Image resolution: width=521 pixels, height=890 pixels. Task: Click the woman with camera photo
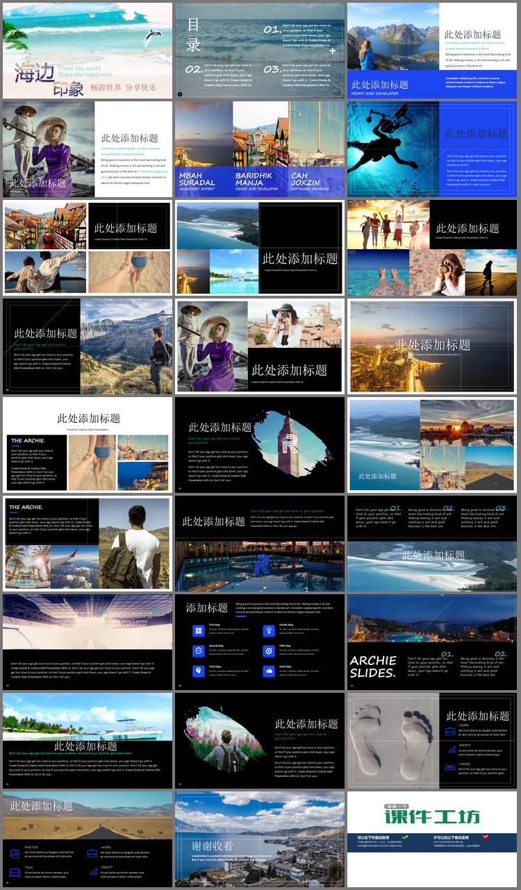click(295, 324)
